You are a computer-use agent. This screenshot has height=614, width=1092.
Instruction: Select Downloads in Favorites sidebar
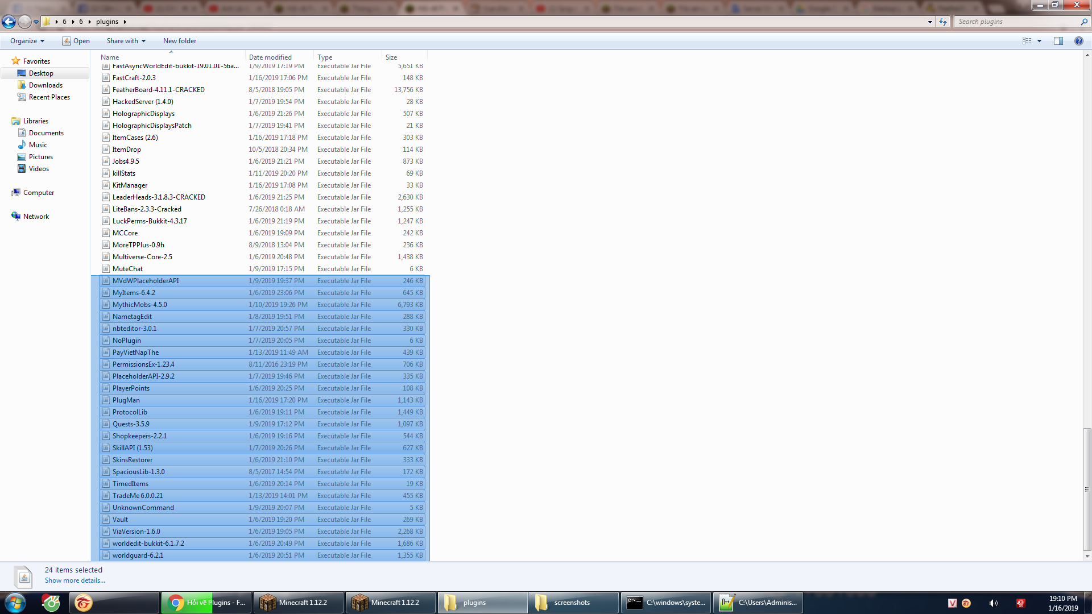[45, 85]
